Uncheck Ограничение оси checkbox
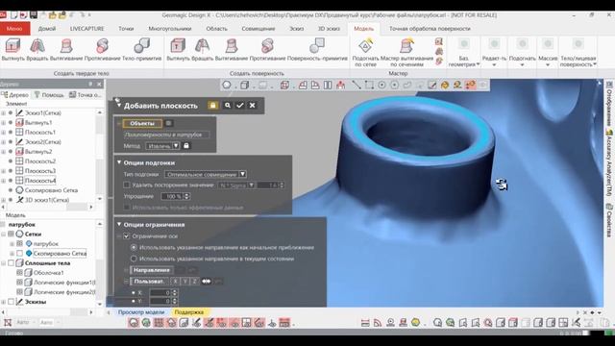615x346 pixels. pyautogui.click(x=126, y=236)
